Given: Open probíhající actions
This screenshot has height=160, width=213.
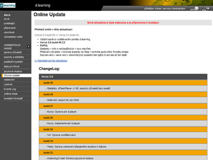Looking at the screenshot, I should [x=9, y=23].
